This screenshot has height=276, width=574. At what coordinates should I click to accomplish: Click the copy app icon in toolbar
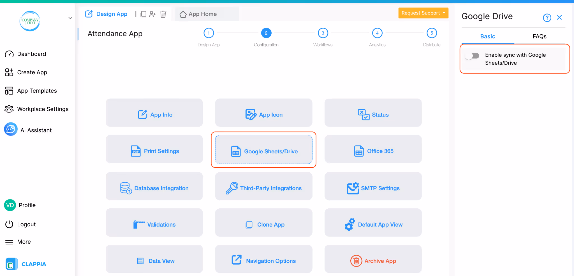[143, 14]
